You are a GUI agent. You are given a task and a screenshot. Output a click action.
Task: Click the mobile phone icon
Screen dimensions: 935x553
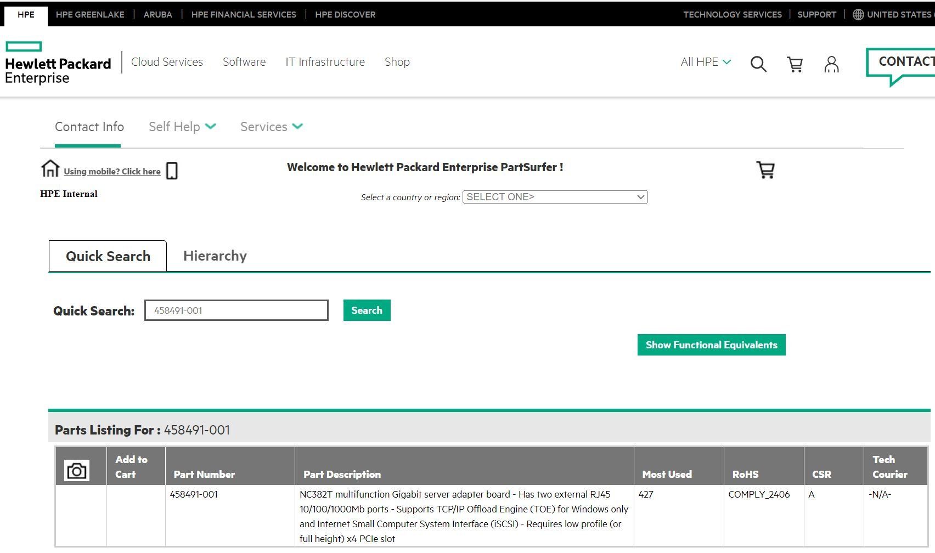click(172, 171)
